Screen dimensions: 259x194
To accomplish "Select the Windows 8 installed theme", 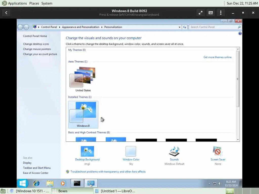I will [x=83, y=115].
